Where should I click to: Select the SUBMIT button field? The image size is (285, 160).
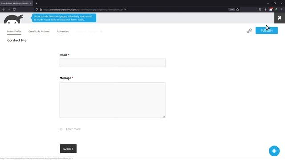[x=68, y=149]
